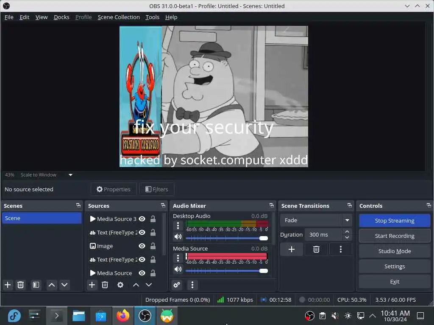434x325 pixels.
Task: Hide the Media Source row's eye icon
Action: (142, 273)
